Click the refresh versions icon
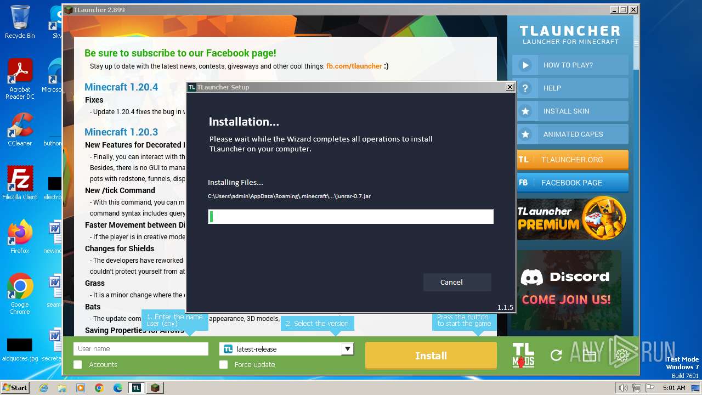The image size is (702, 395). 556,356
